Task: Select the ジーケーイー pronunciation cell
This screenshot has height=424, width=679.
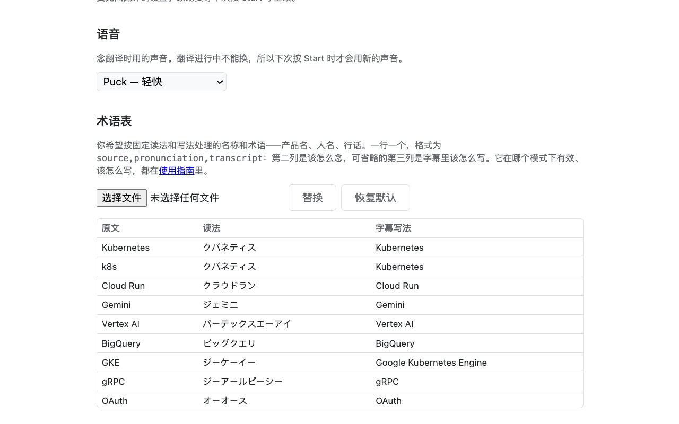Action: click(285, 363)
